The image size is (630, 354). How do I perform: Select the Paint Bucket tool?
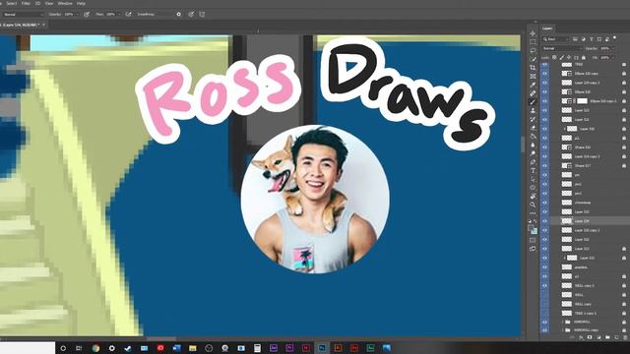coord(533,137)
